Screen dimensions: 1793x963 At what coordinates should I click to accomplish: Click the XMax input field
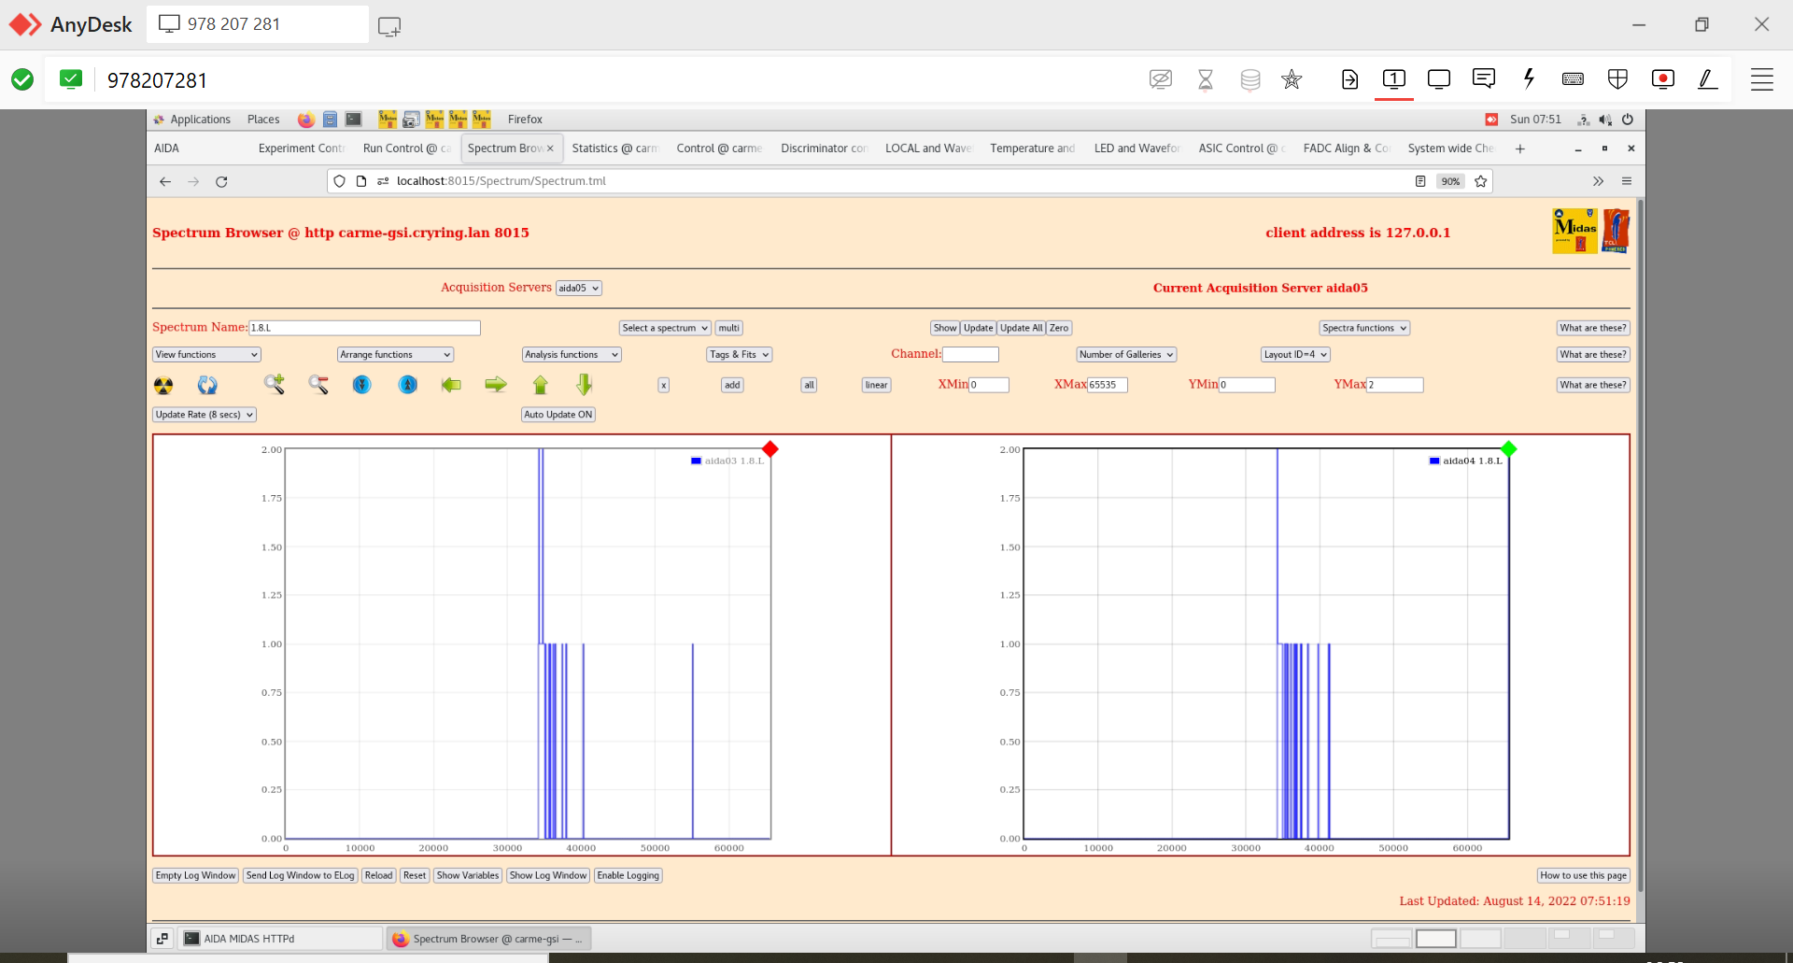point(1108,385)
